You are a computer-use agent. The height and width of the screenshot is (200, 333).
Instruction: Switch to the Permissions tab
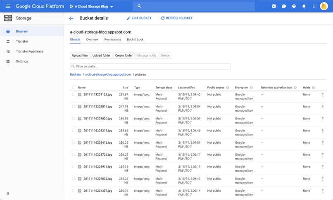click(112, 40)
